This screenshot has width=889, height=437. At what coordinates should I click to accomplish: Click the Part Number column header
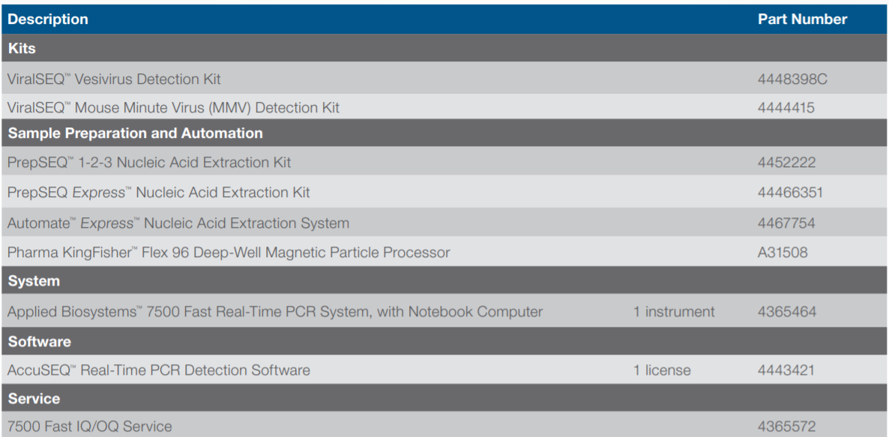coord(802,19)
